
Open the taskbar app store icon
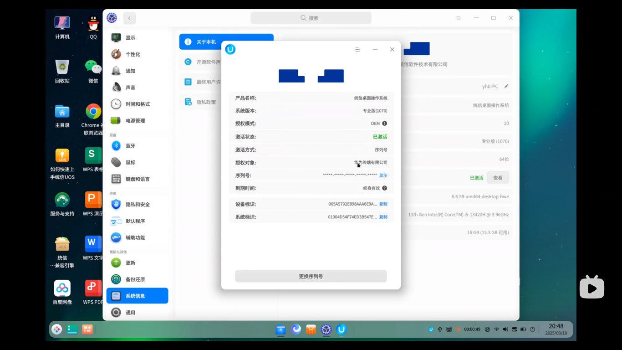click(311, 329)
